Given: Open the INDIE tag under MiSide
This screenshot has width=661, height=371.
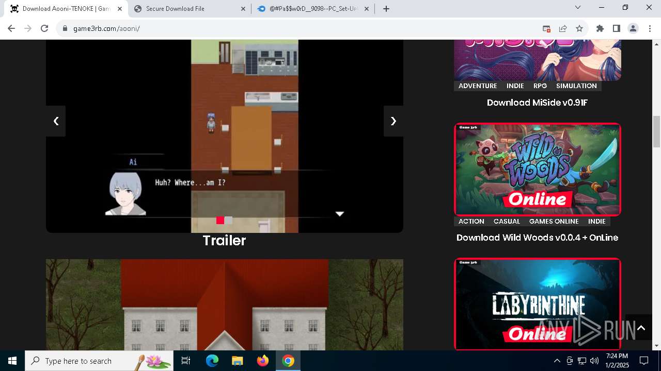Looking at the screenshot, I should (x=515, y=86).
